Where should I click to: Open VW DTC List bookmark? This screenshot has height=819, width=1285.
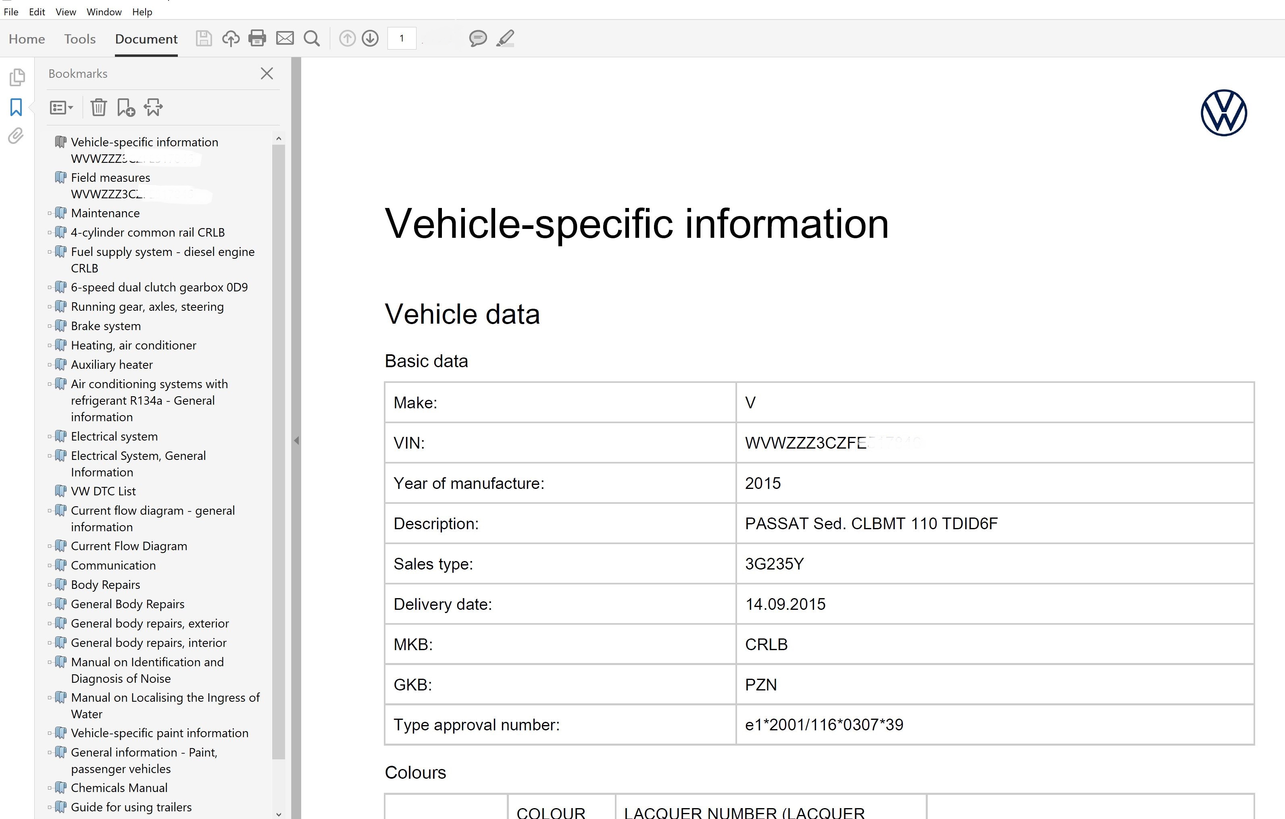(104, 491)
